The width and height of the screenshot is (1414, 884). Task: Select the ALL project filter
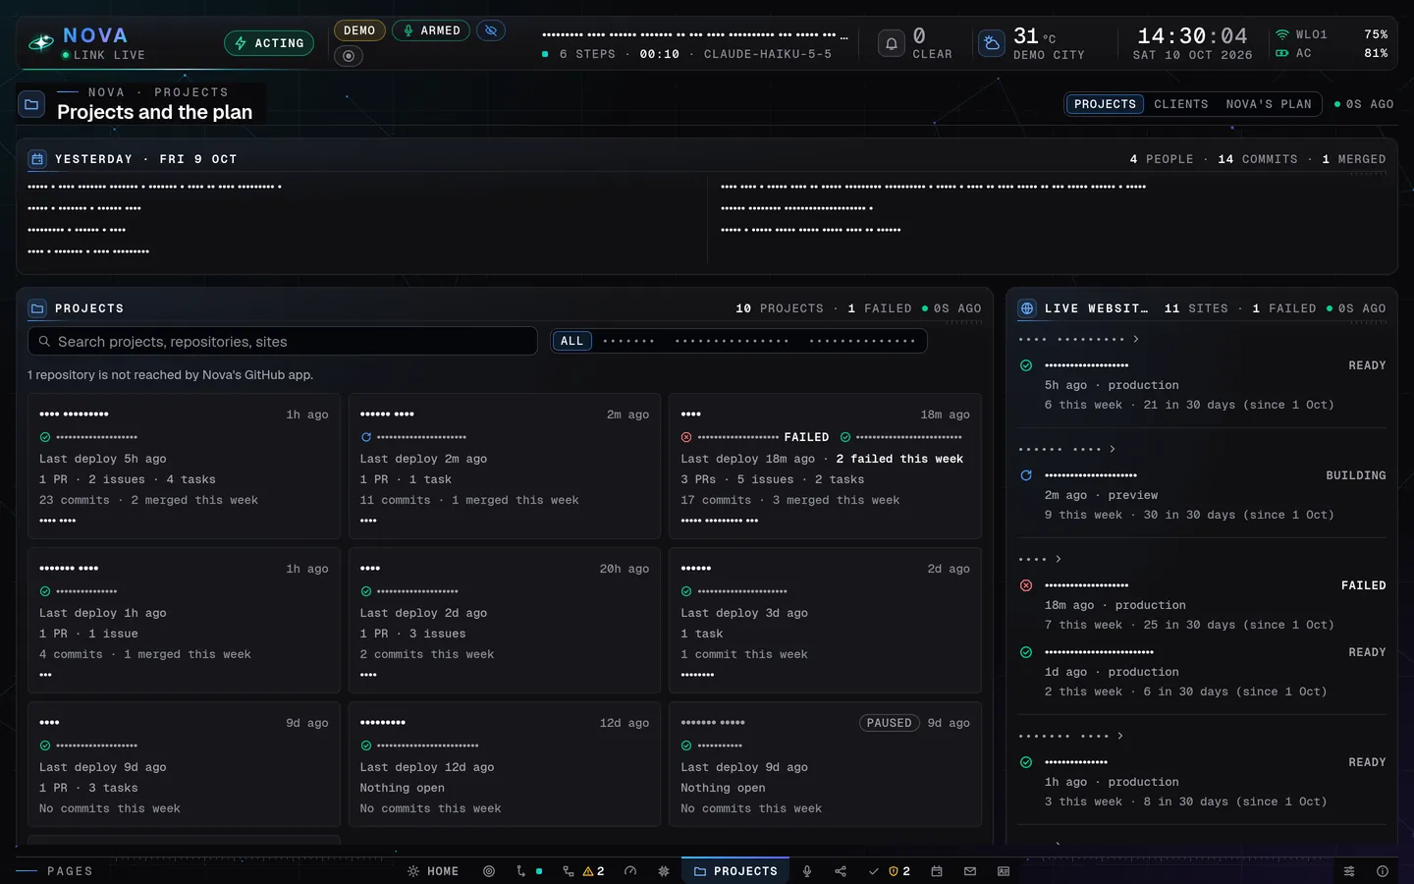coord(572,341)
